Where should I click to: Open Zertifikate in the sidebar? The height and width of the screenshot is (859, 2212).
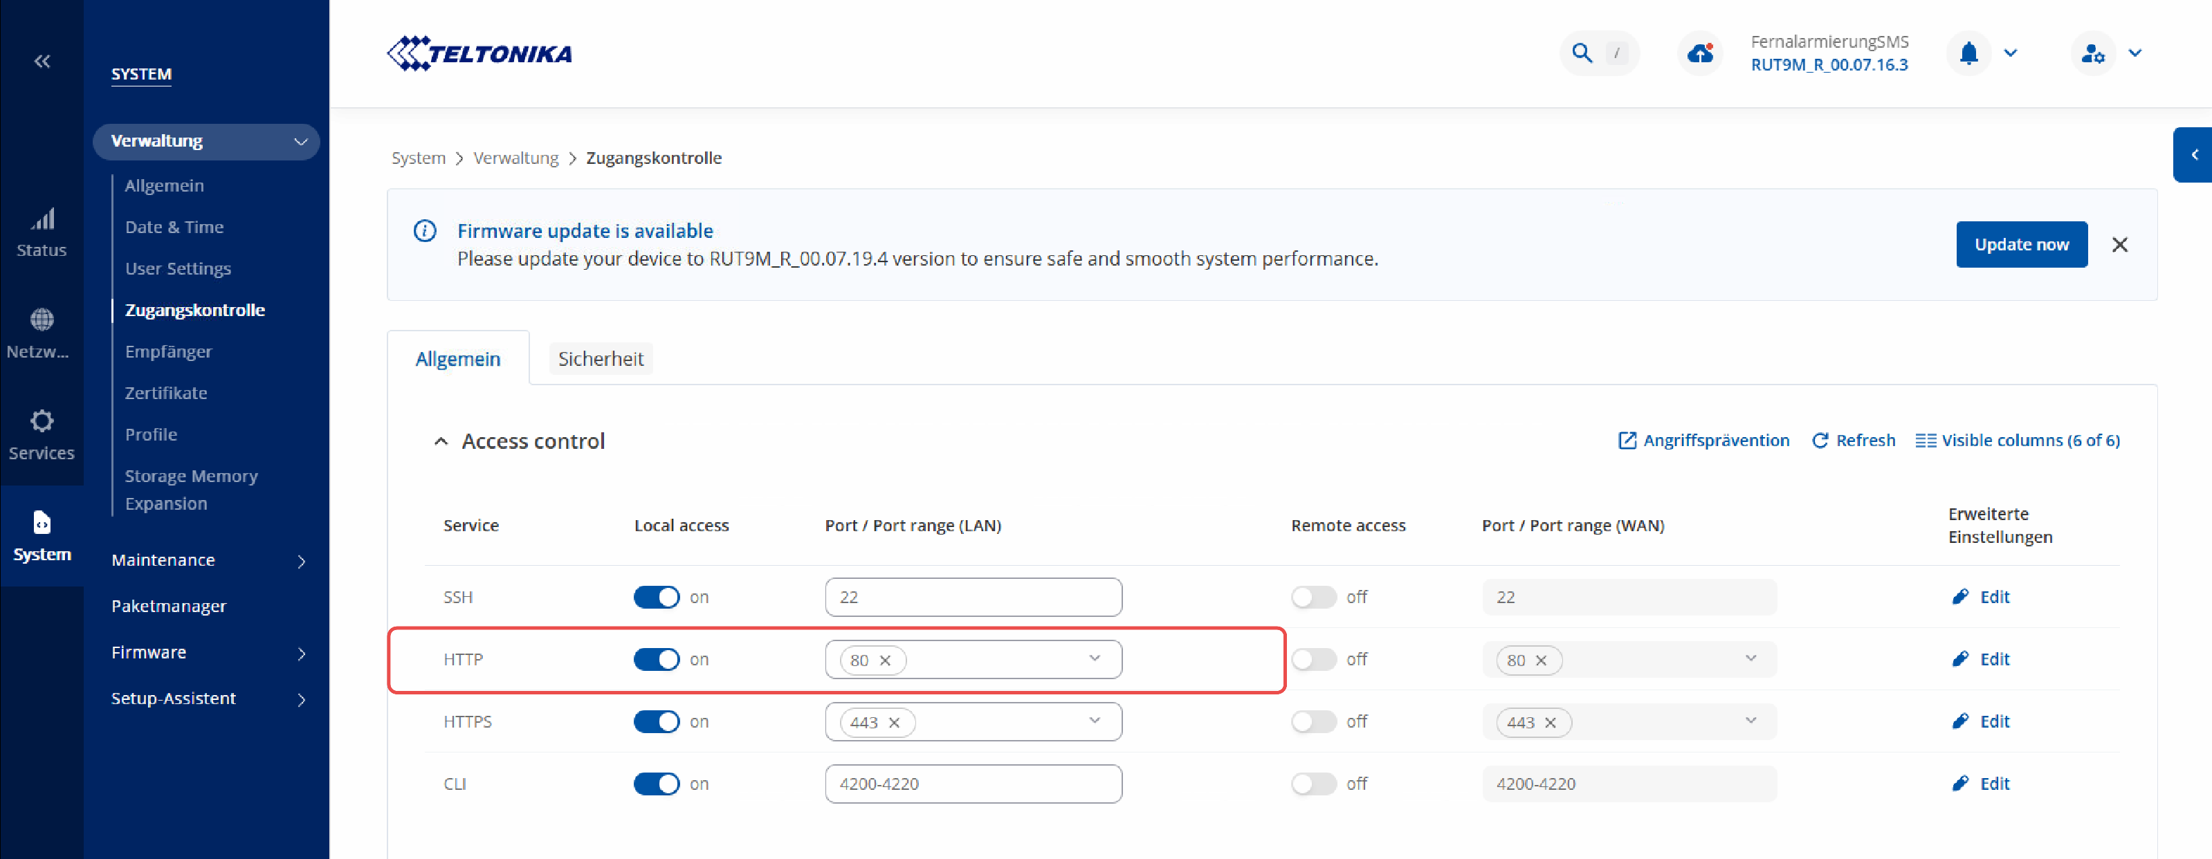pos(166,393)
